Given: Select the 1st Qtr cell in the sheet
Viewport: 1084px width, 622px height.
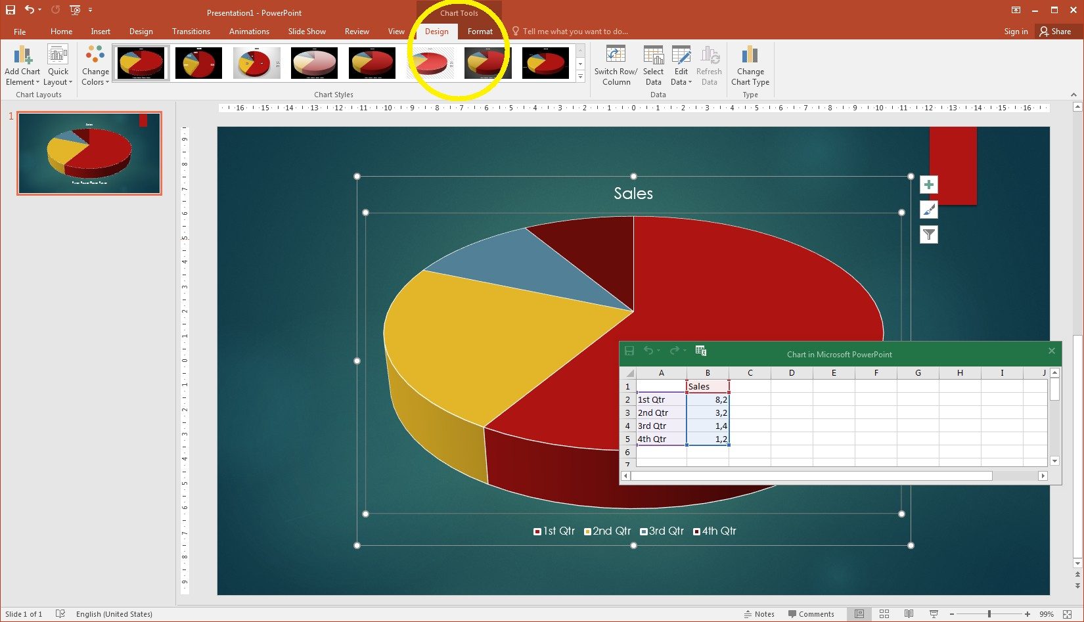Looking at the screenshot, I should [x=661, y=399].
